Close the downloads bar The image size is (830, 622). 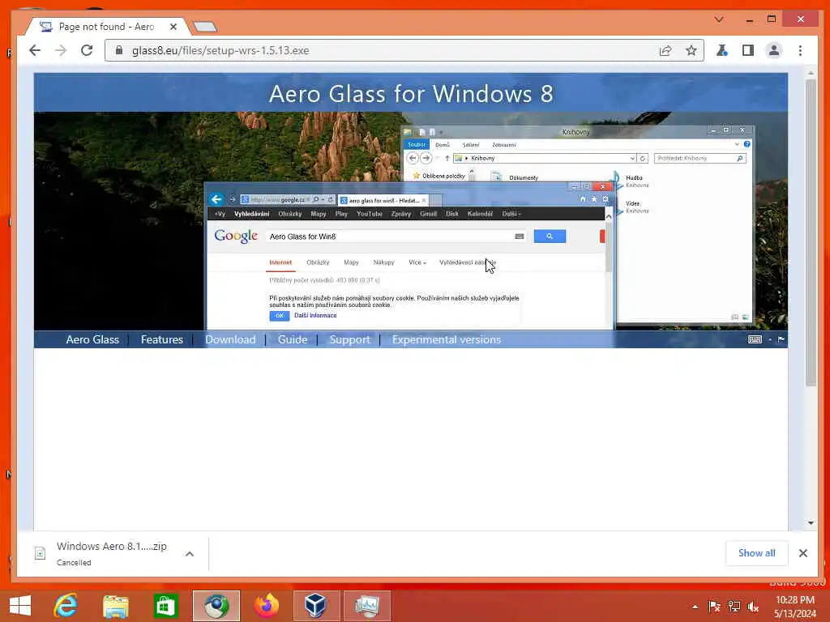coord(803,552)
